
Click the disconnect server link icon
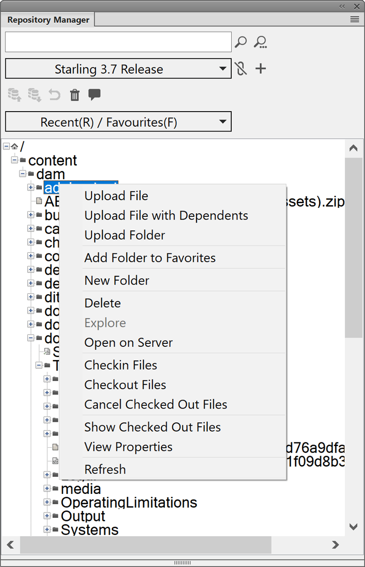(x=240, y=69)
